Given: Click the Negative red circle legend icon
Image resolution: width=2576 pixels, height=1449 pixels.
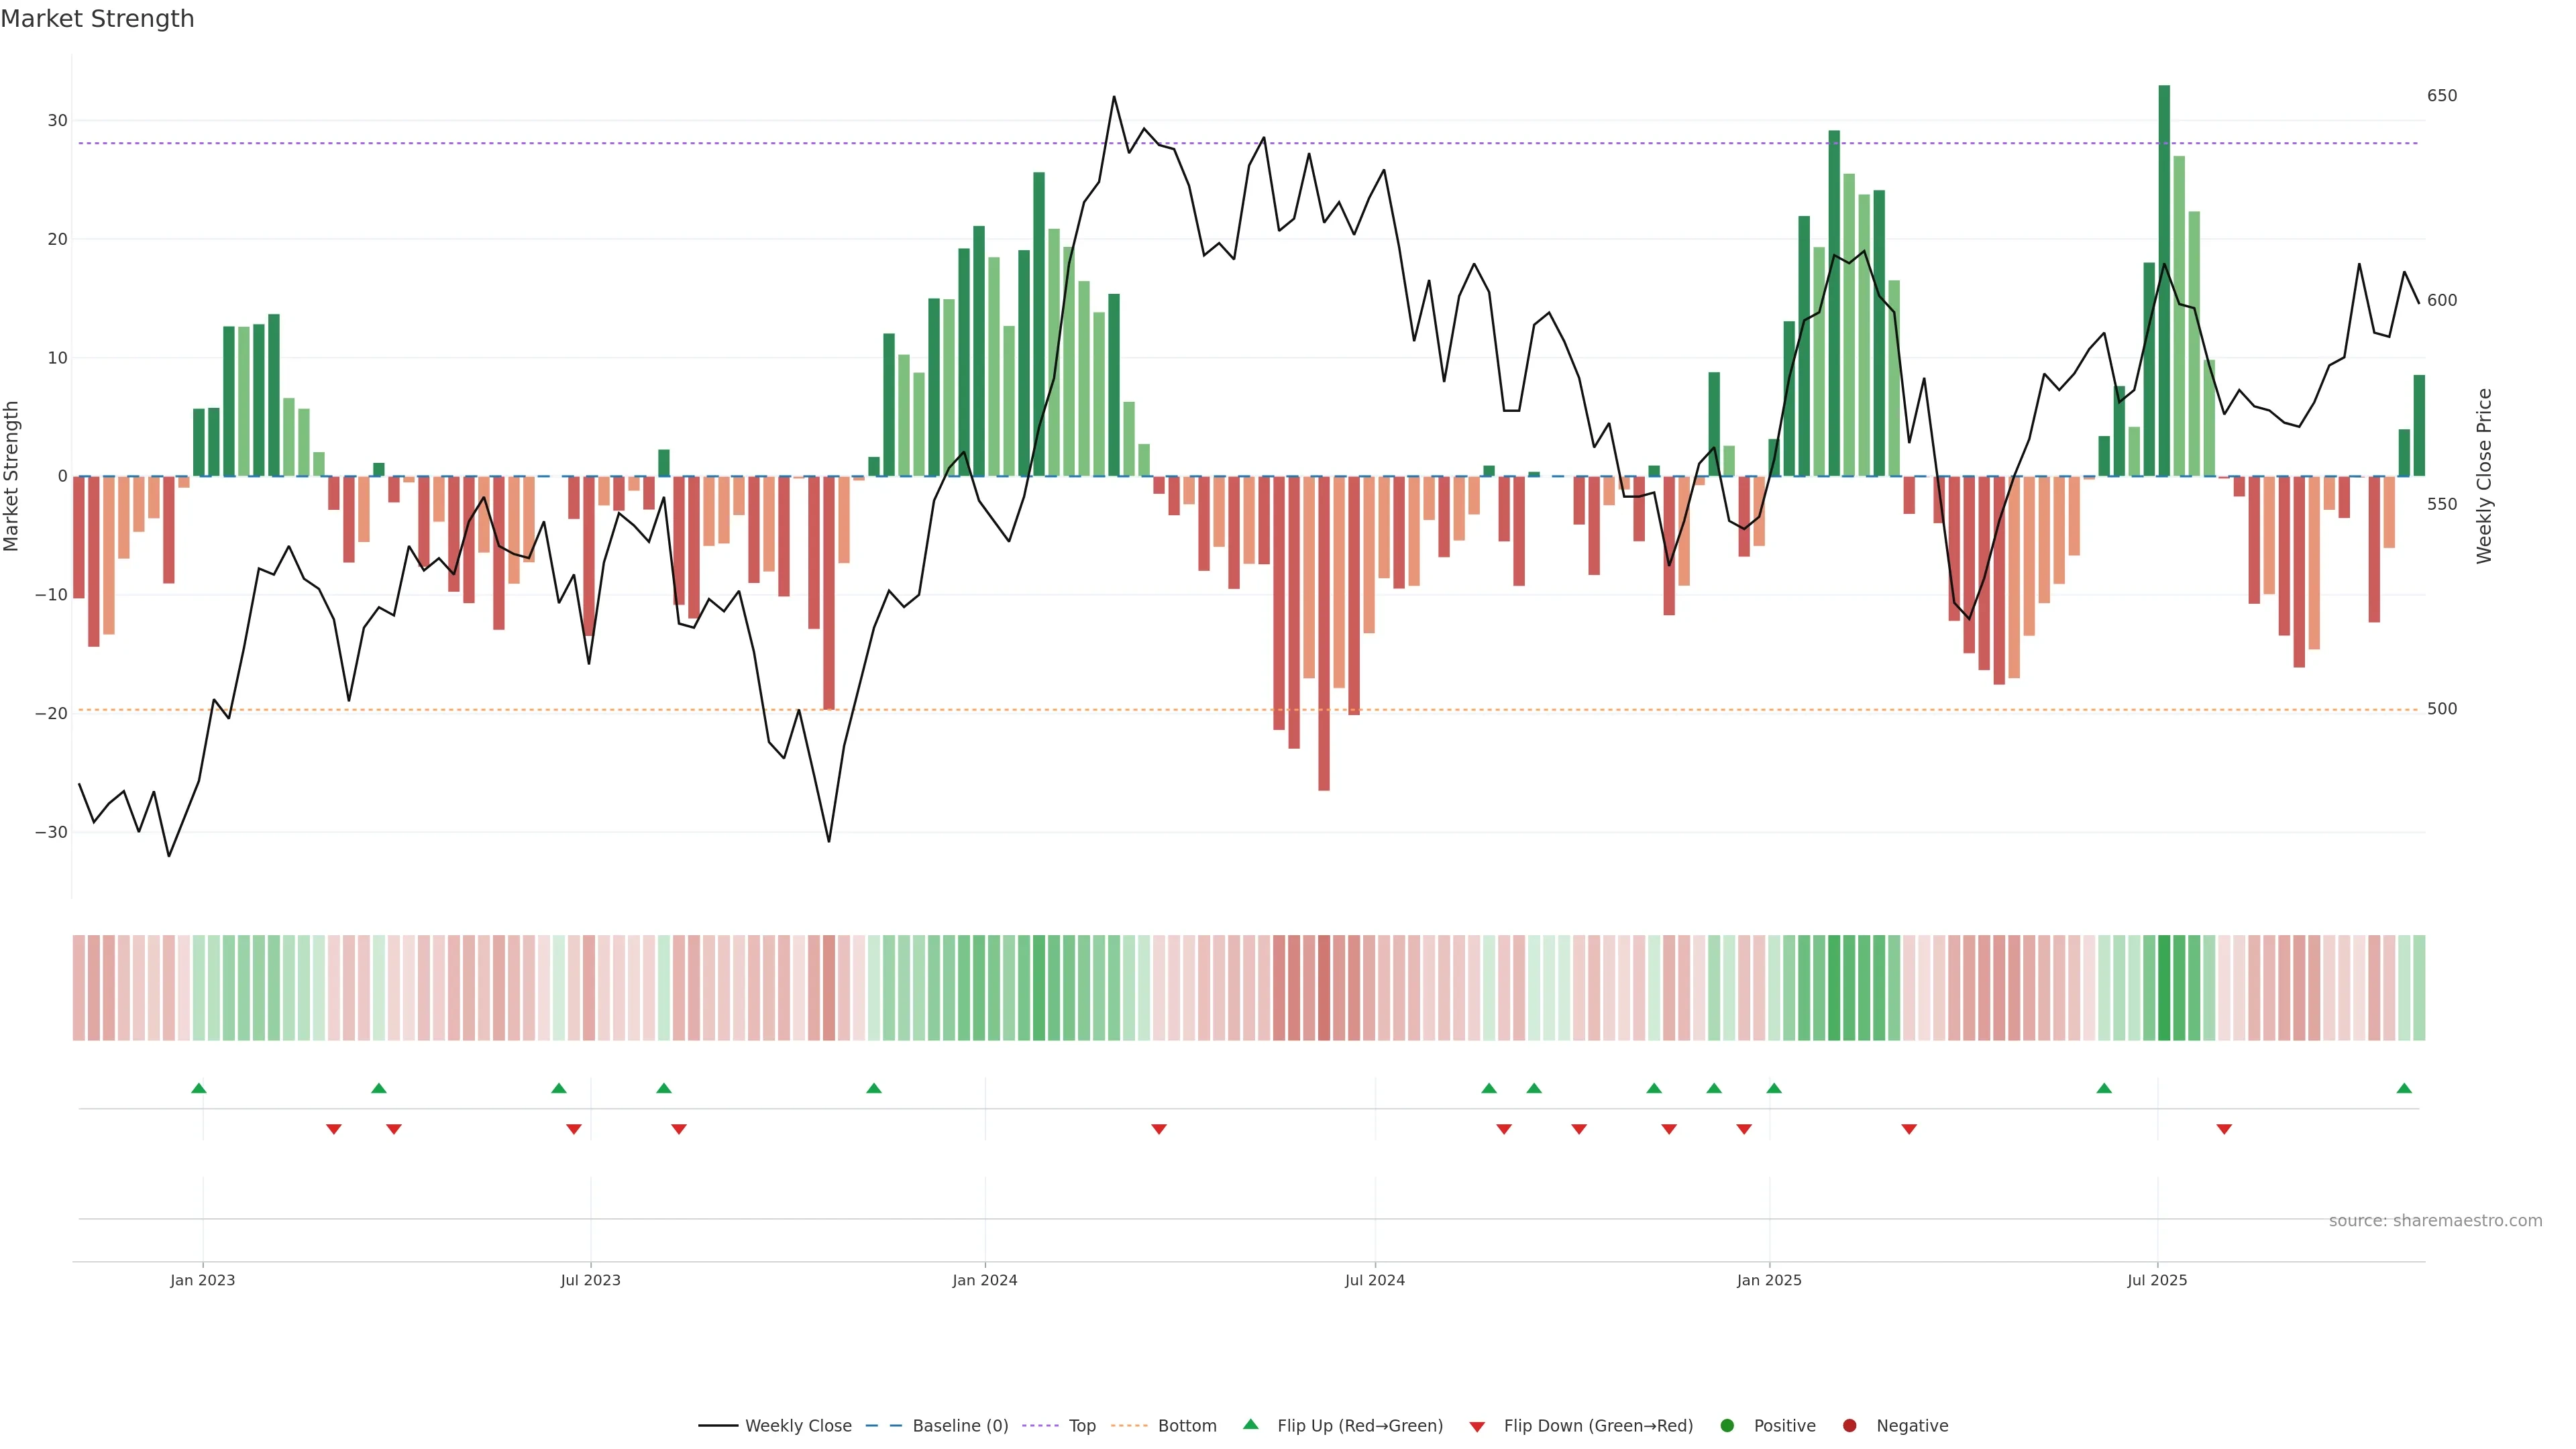Looking at the screenshot, I should (x=1849, y=1426).
